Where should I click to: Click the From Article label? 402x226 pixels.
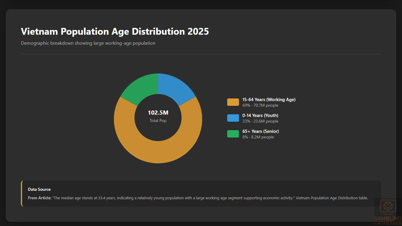pyautogui.click(x=39, y=198)
